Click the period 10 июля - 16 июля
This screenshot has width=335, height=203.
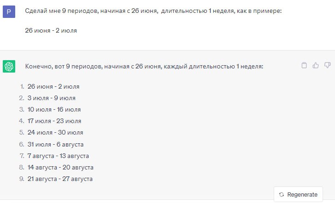pos(54,109)
